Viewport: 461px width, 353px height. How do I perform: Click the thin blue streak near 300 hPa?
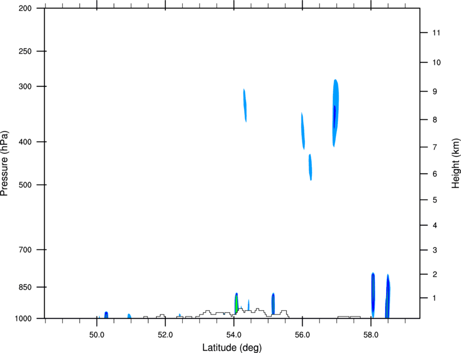point(245,105)
